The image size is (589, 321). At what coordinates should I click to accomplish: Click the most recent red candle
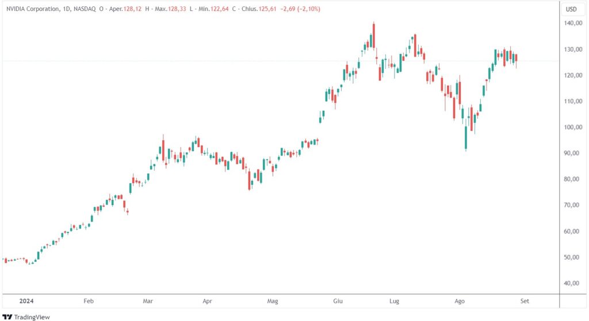pyautogui.click(x=516, y=58)
